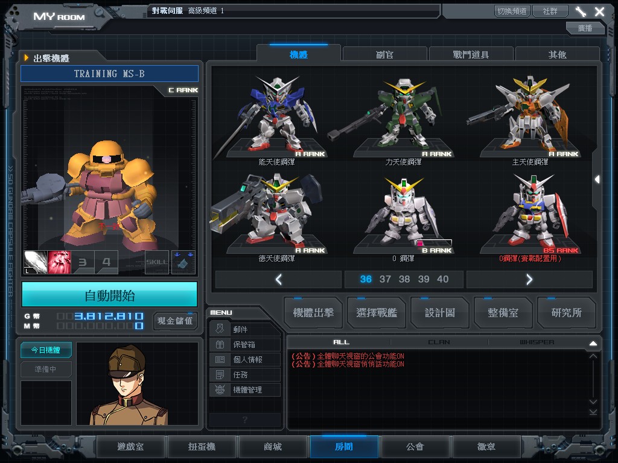Click the 切換頻道 switch channel button

pyautogui.click(x=512, y=11)
